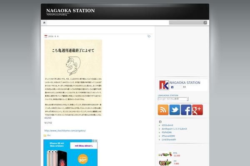The width and height of the screenshot is (250, 166).
Task: Open the post tags icon
Action: tap(149, 36)
